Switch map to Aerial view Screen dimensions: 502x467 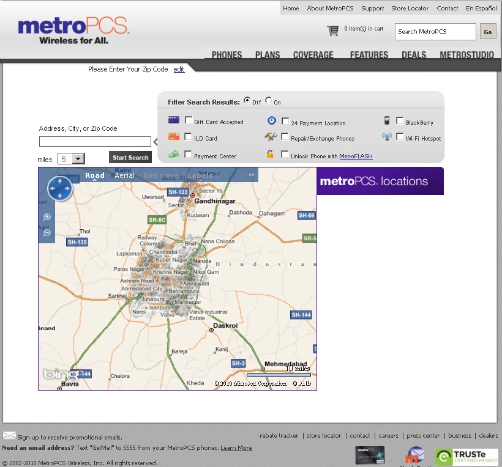pos(124,175)
